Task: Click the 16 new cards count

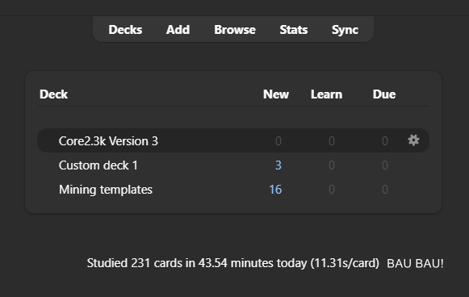Action: (x=275, y=190)
